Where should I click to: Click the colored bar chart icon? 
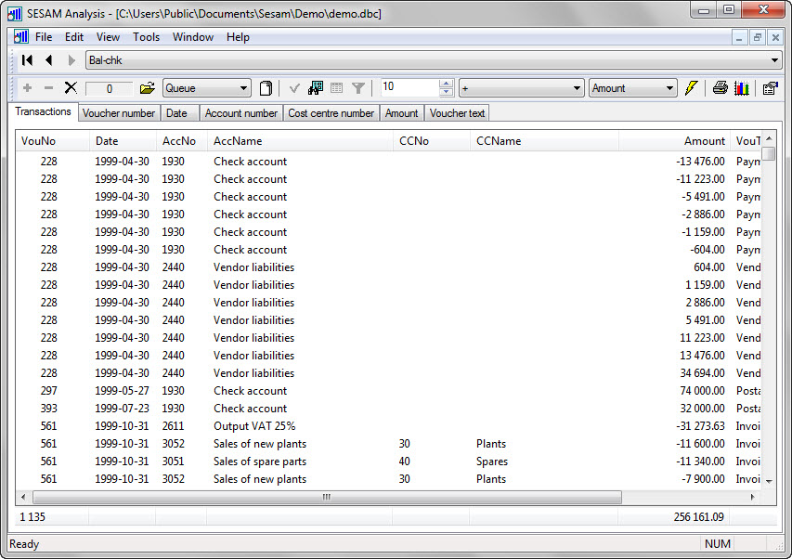(x=742, y=88)
